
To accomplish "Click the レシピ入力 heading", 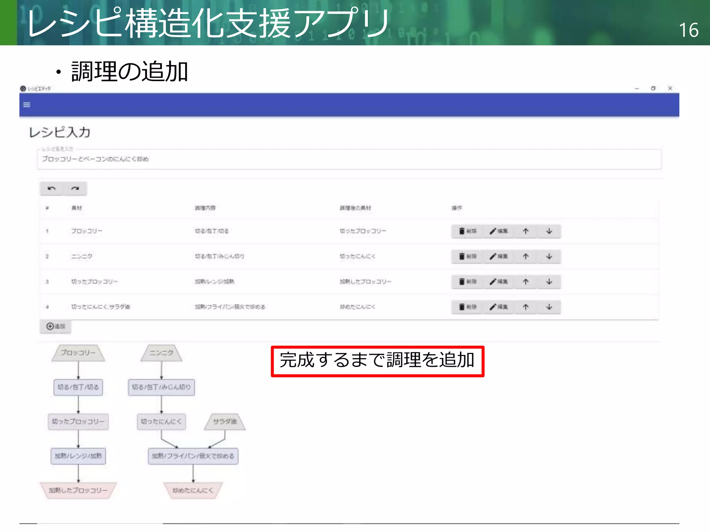I will pyautogui.click(x=60, y=132).
